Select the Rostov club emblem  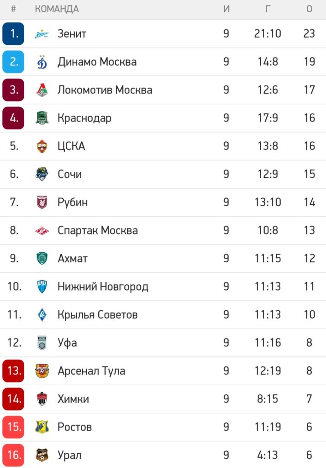click(x=42, y=427)
